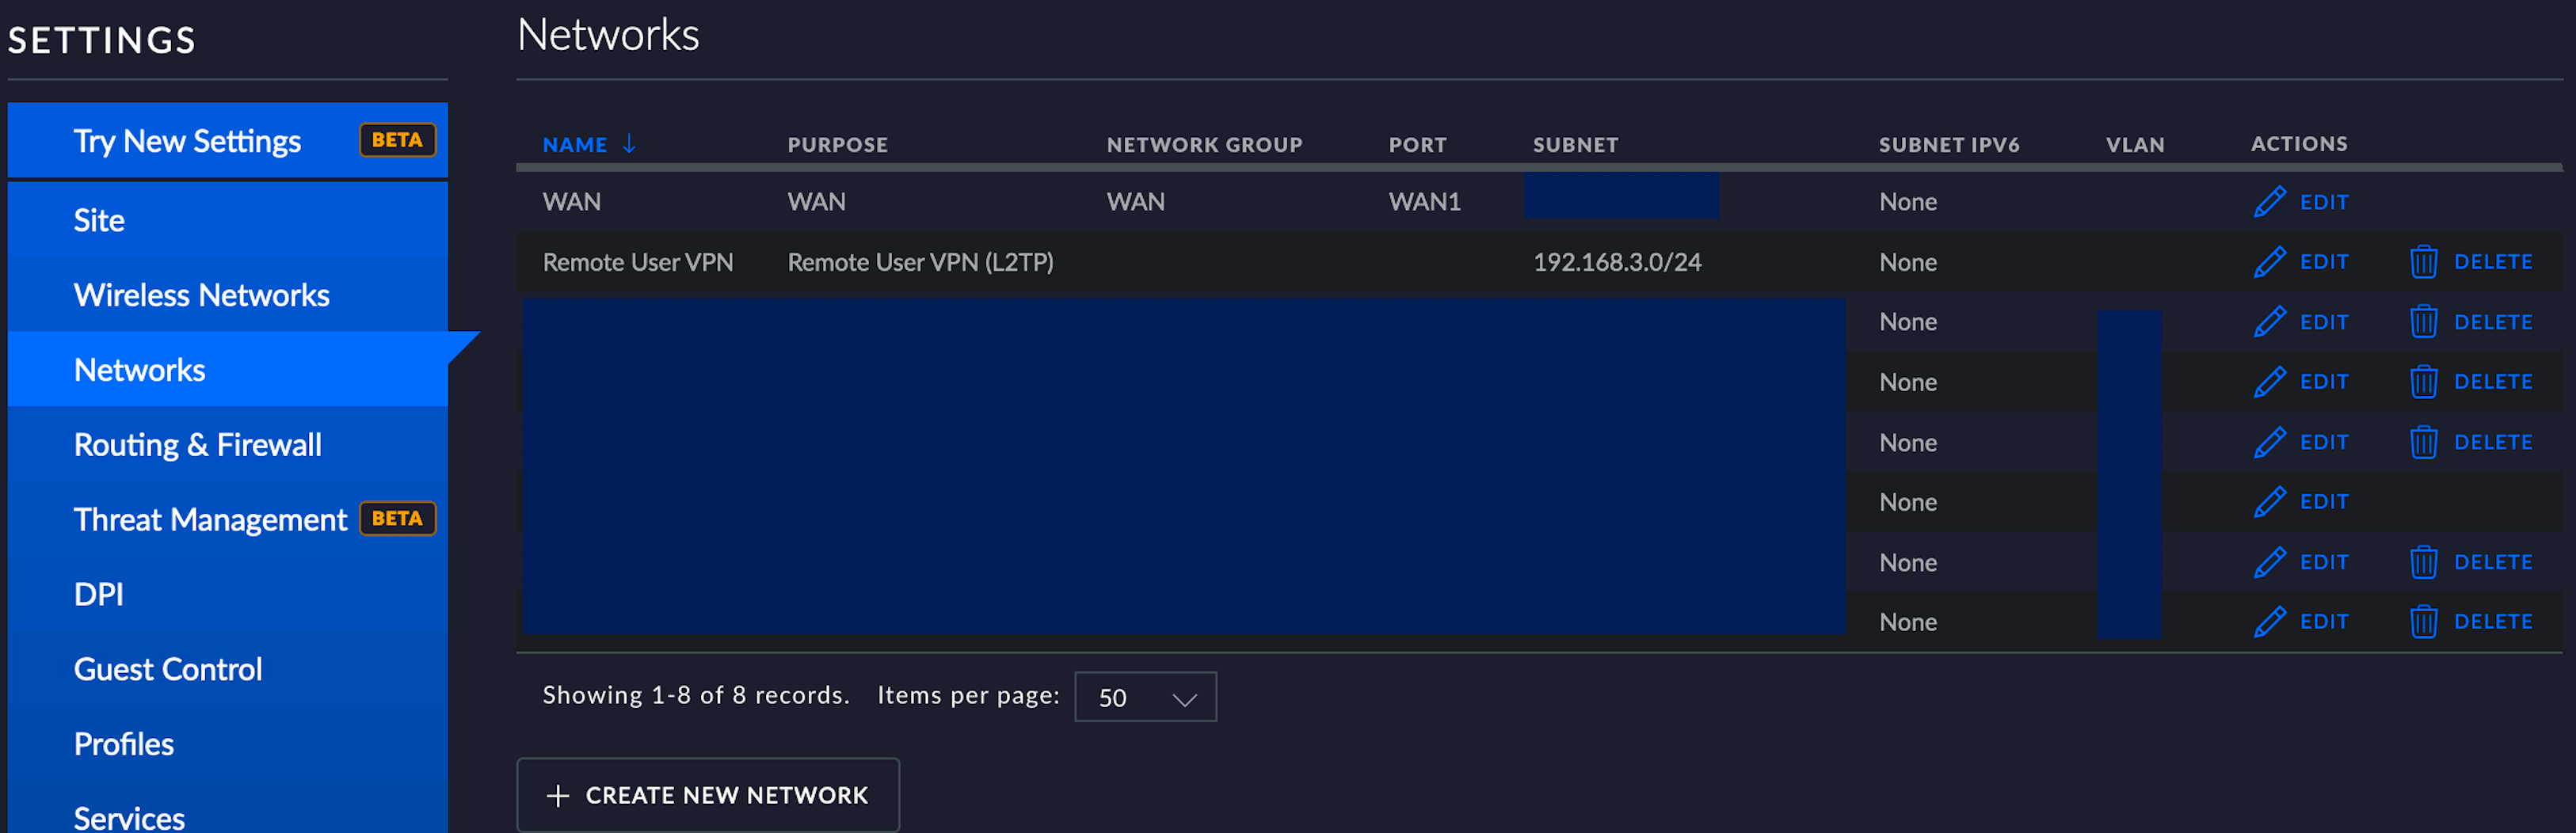Click pencil icon in the bottom network row
Screen dimensions: 2576x833
coord(2271,621)
